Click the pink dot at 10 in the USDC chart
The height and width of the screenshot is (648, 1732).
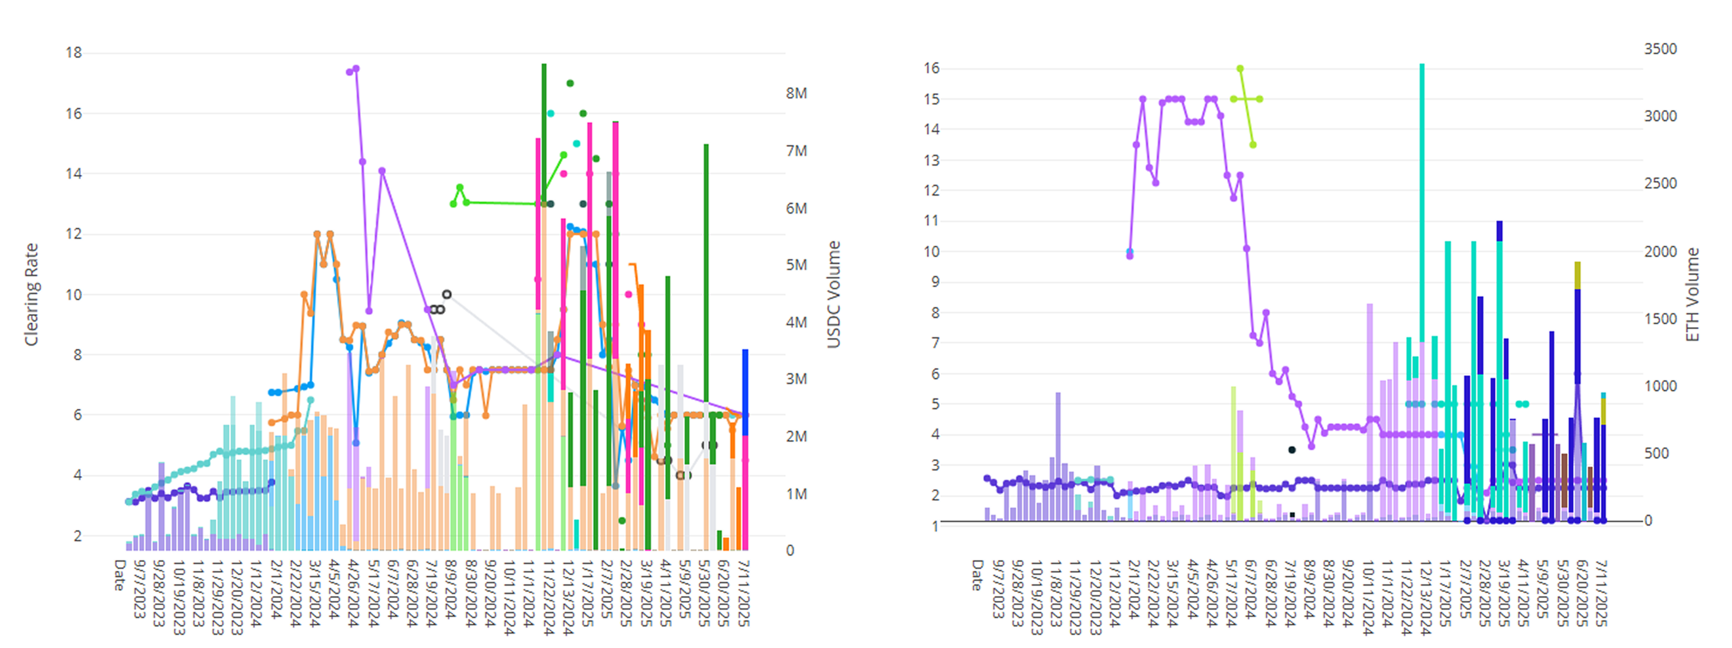(x=628, y=294)
